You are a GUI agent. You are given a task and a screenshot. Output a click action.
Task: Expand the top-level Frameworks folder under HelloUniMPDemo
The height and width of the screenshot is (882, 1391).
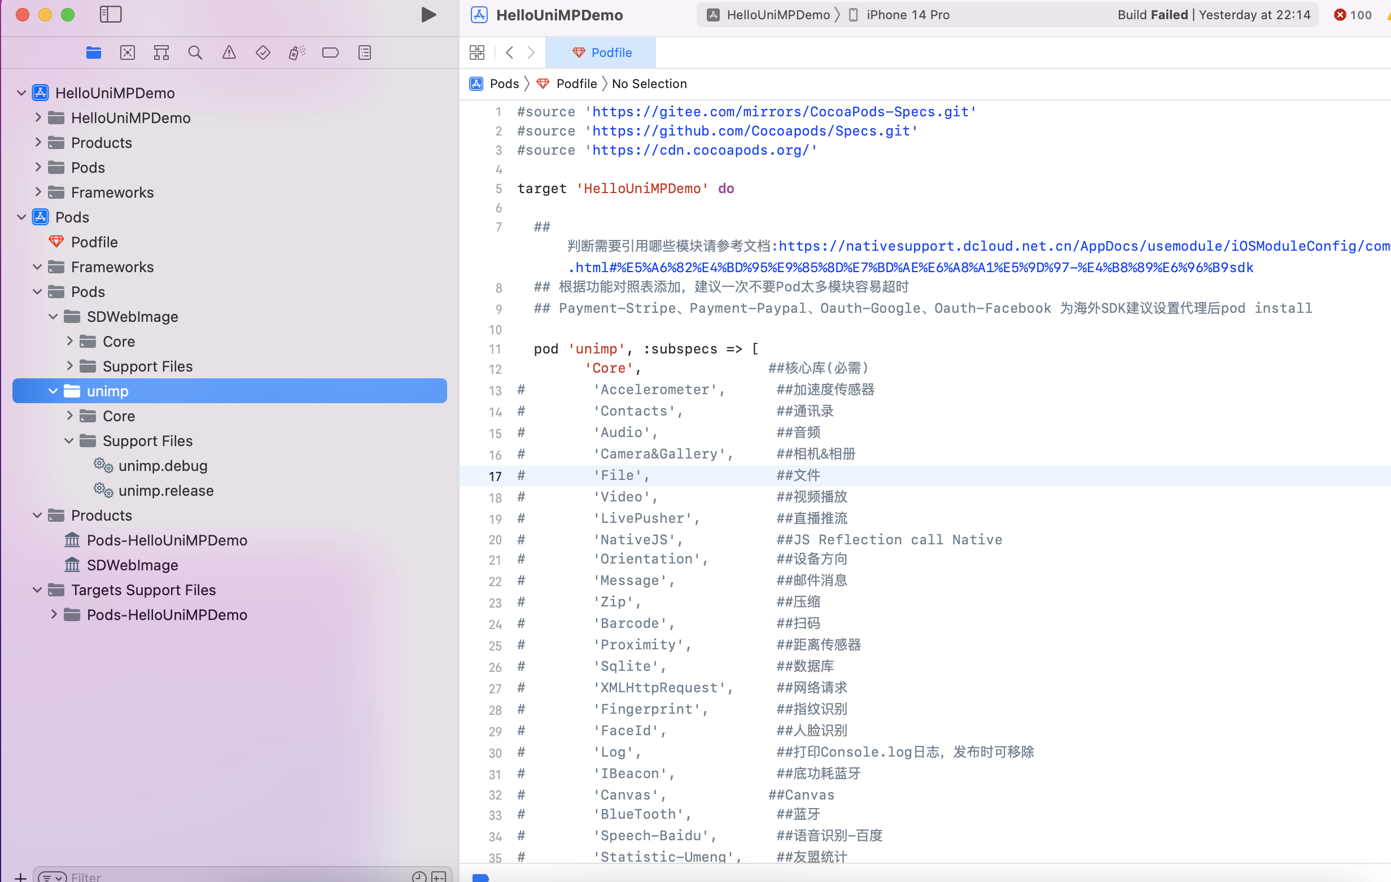pos(38,192)
